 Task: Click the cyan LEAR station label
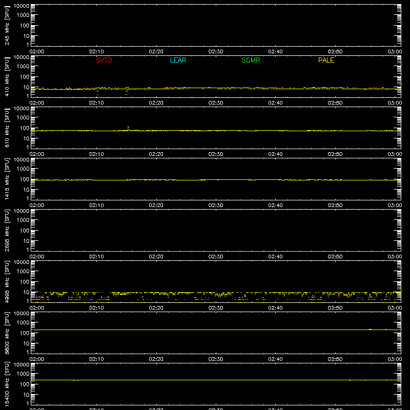point(178,60)
